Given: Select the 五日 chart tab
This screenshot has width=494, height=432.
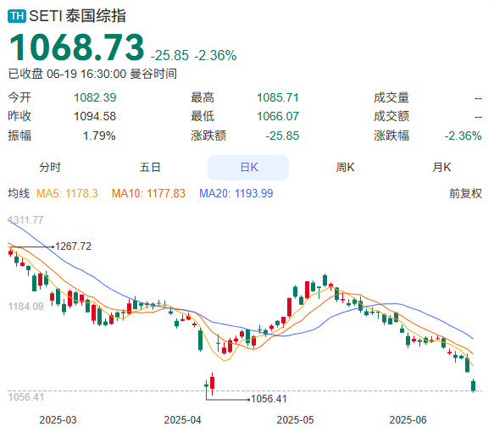Looking at the screenshot, I should [x=150, y=167].
